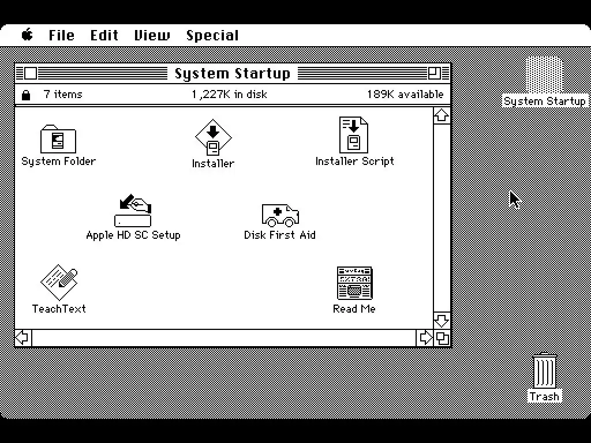Screen dimensions: 591x443
Task: Click the "7 items" text
Action: 63,94
